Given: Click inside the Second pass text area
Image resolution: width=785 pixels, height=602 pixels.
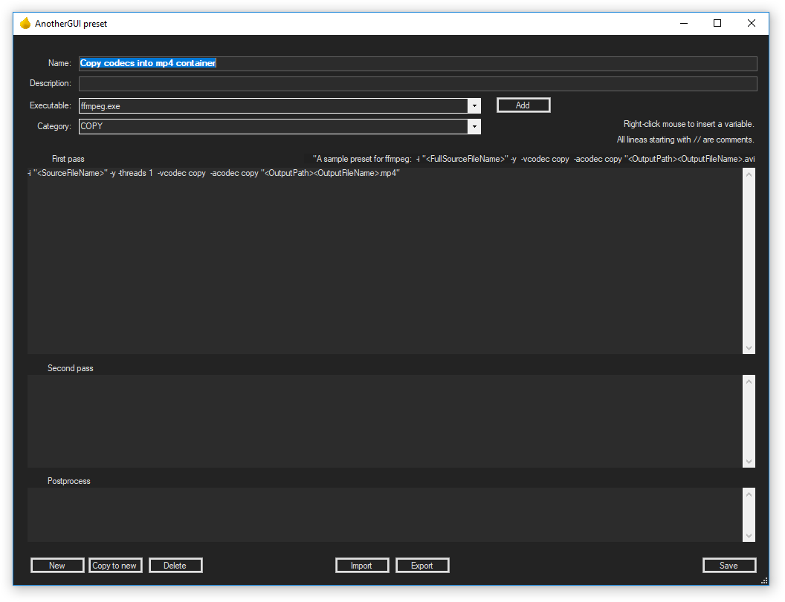Looking at the screenshot, I should pyautogui.click(x=384, y=421).
